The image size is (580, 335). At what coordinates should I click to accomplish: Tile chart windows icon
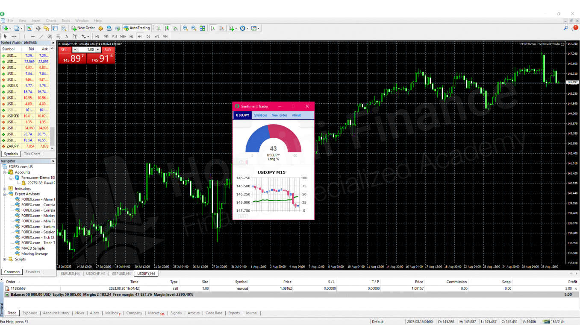(202, 28)
